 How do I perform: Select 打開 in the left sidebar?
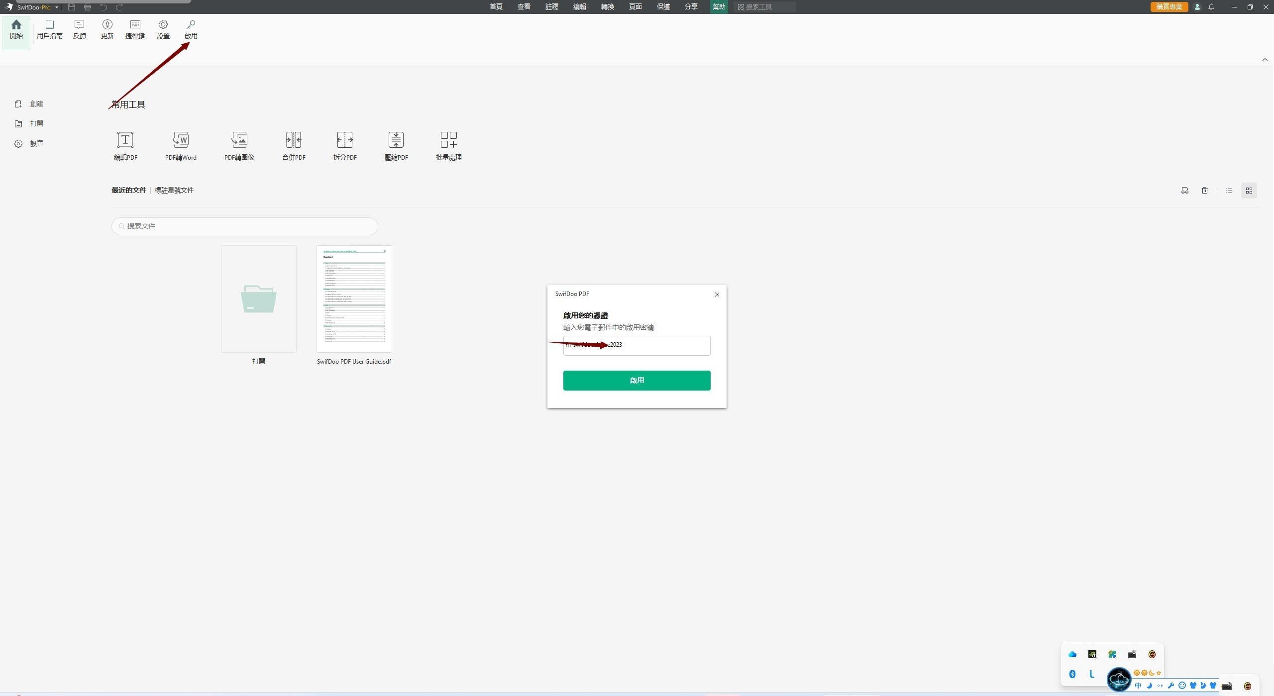(29, 124)
